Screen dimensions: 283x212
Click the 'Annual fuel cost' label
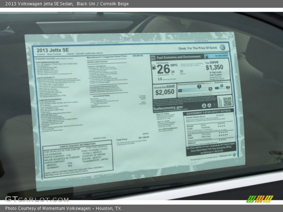point(164,87)
